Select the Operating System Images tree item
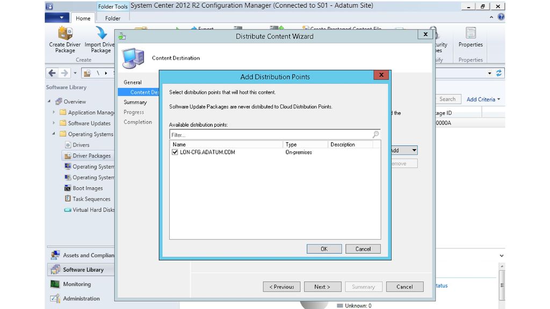Screen dimensions: 550x309 (x=90, y=166)
